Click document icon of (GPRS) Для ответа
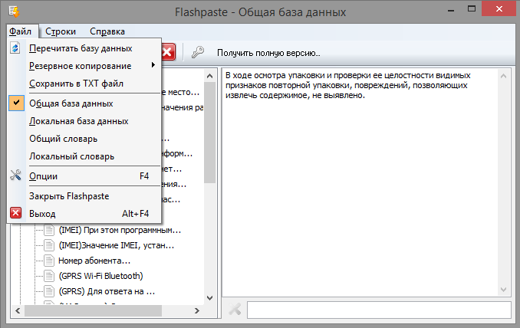The image size is (520, 328). click(x=49, y=291)
